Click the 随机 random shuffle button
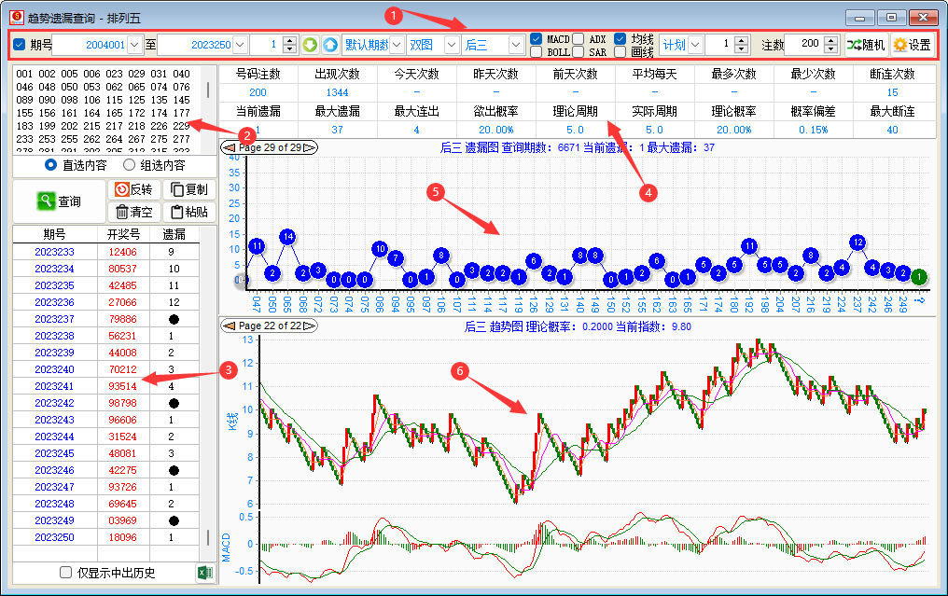The width and height of the screenshot is (948, 596). pyautogui.click(x=866, y=45)
